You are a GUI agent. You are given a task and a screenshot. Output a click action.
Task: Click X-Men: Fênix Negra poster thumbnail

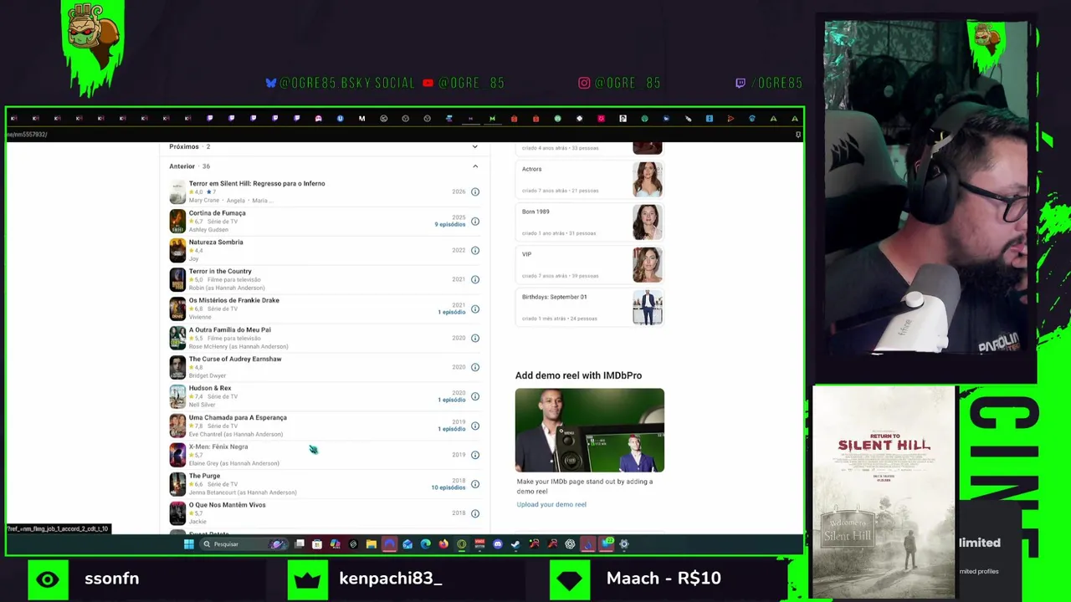tap(177, 455)
